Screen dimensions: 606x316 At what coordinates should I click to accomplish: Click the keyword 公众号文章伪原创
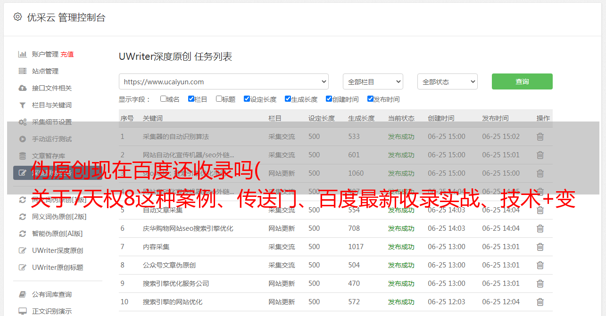click(169, 265)
